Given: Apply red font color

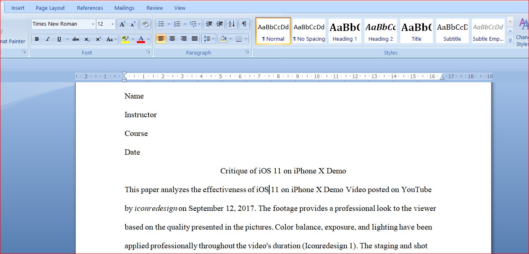Looking at the screenshot, I should 141,39.
